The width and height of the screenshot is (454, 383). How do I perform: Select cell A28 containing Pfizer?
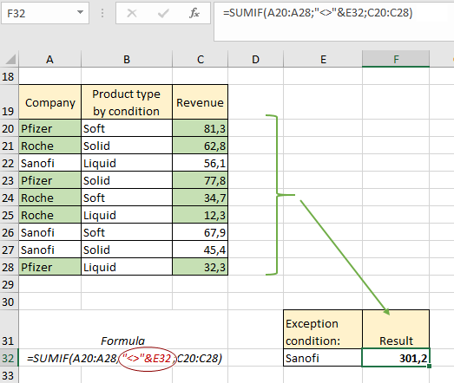50,267
